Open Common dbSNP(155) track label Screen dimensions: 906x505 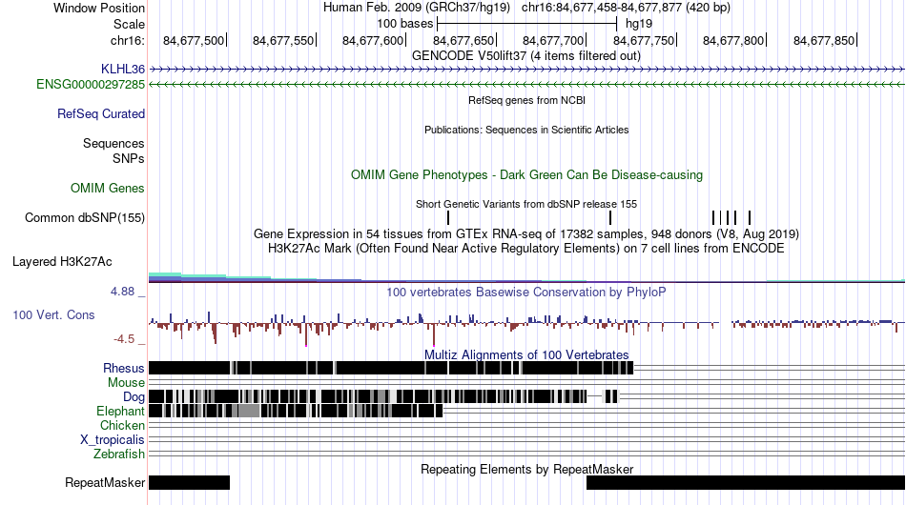(84, 217)
